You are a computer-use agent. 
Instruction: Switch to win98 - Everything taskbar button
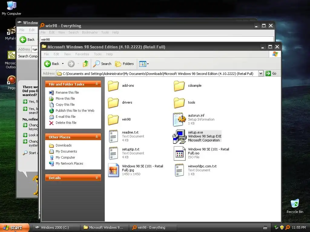tap(153, 227)
